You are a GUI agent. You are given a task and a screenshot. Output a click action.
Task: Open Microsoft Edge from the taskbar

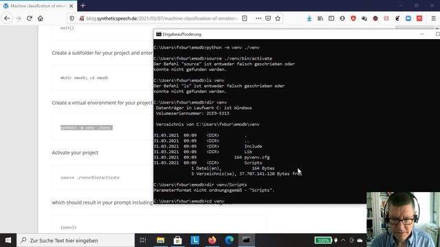coord(229,240)
